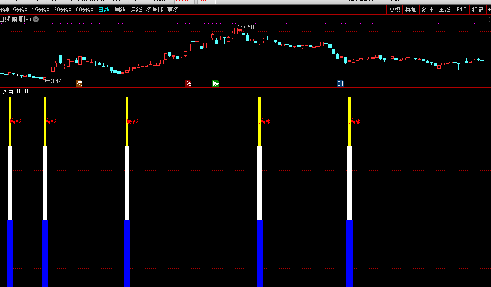Click the red 涨 event icon
Viewport: 491px width, 287px height.
coord(188,84)
